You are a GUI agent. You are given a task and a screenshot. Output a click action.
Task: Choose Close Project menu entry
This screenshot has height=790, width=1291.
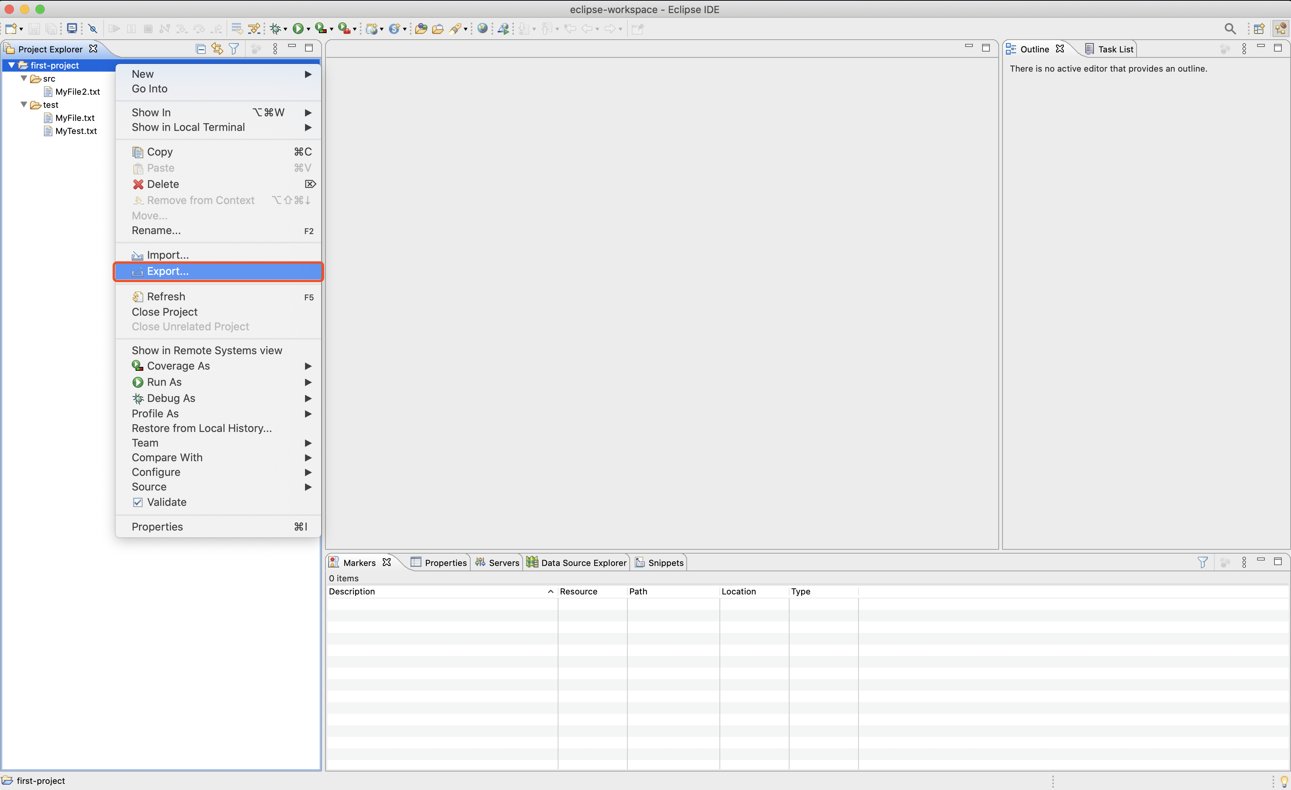(218, 312)
